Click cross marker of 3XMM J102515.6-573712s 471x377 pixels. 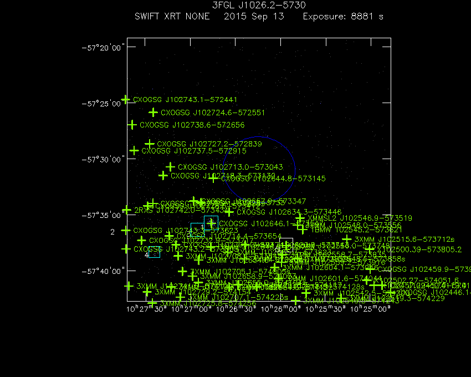347,240
